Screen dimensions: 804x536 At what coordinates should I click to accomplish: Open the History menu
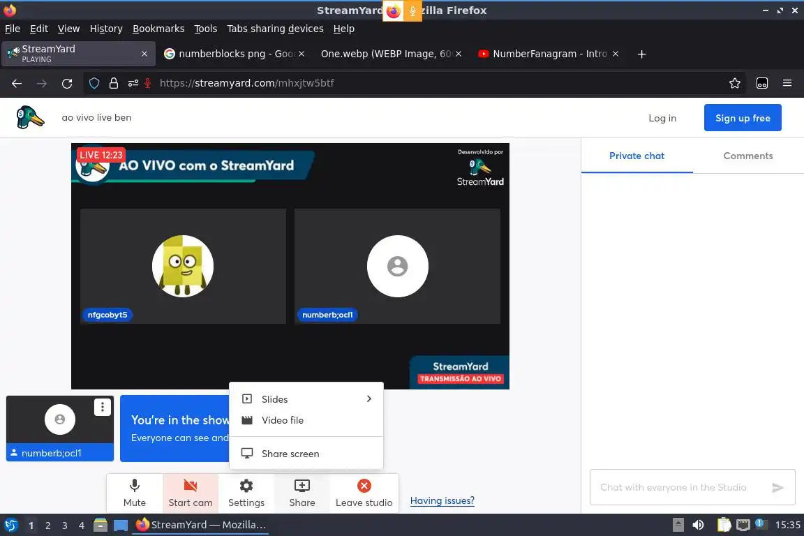click(106, 29)
